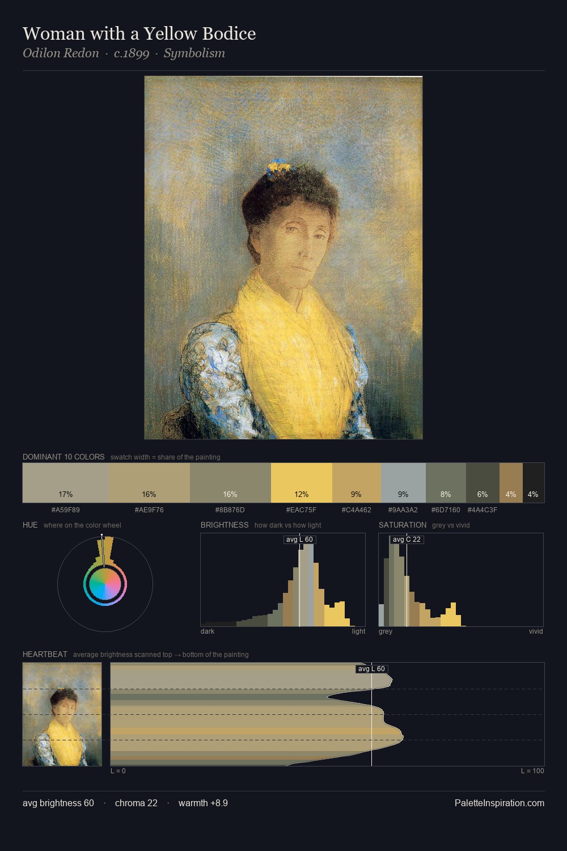Screen dimensions: 567x851
Task: Click the 'avg L 60' marker in Heartbeat chart
Action: [x=371, y=669]
